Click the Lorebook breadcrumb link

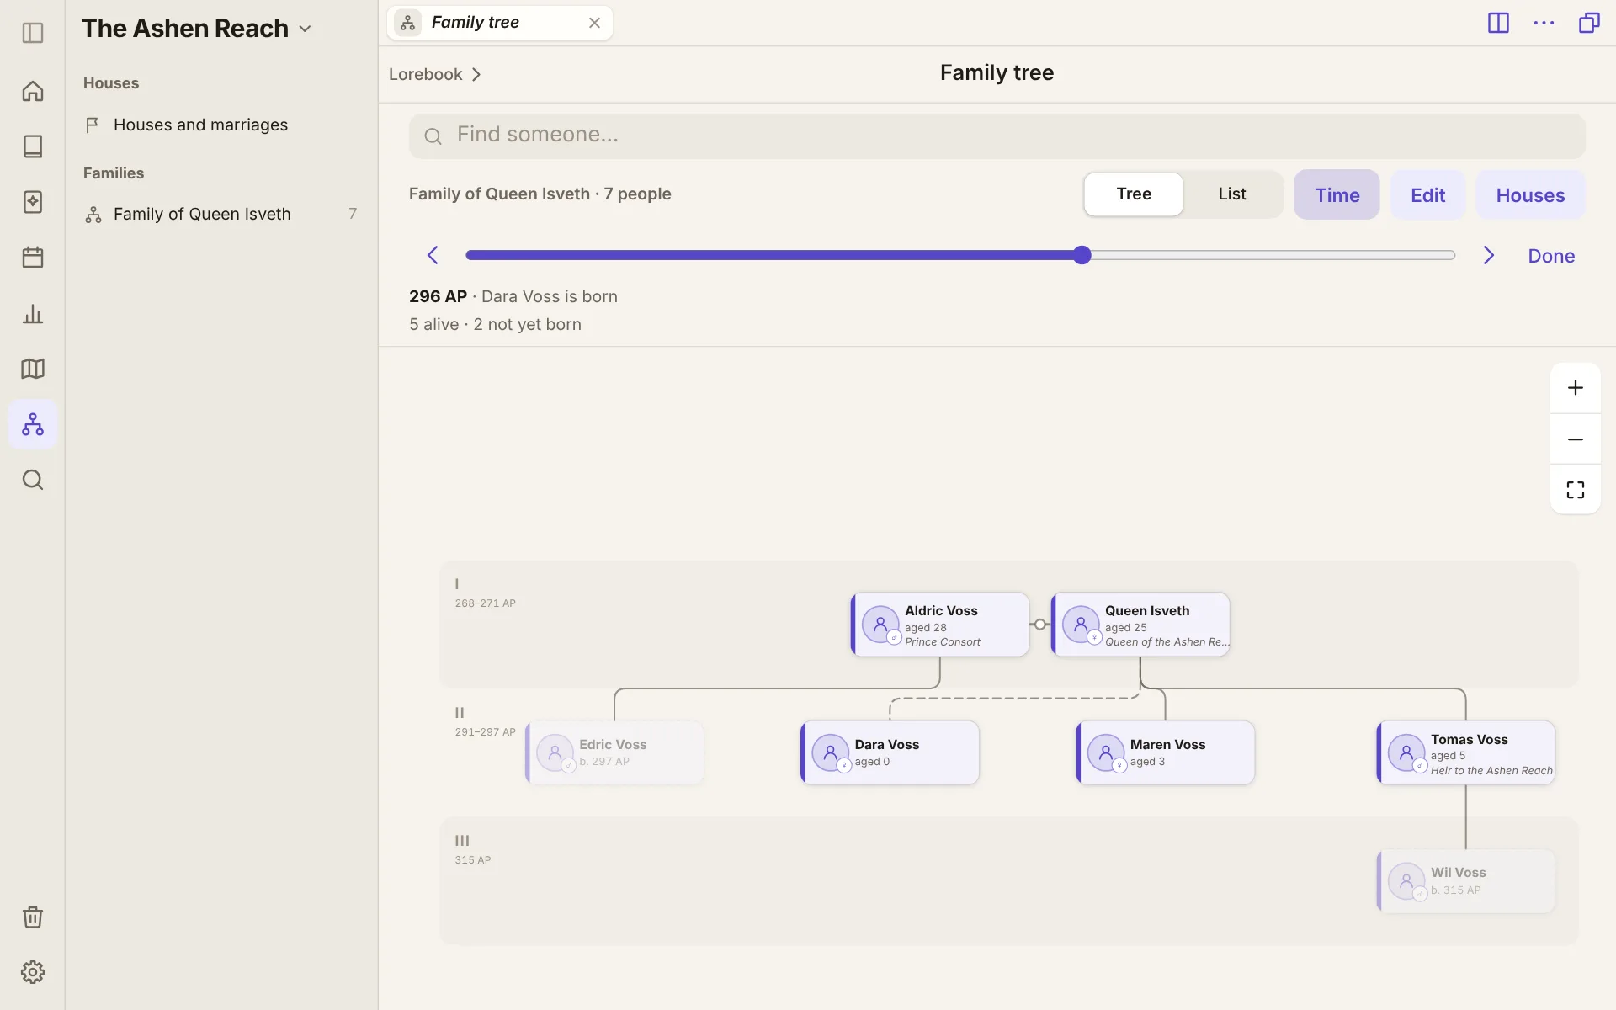[425, 74]
